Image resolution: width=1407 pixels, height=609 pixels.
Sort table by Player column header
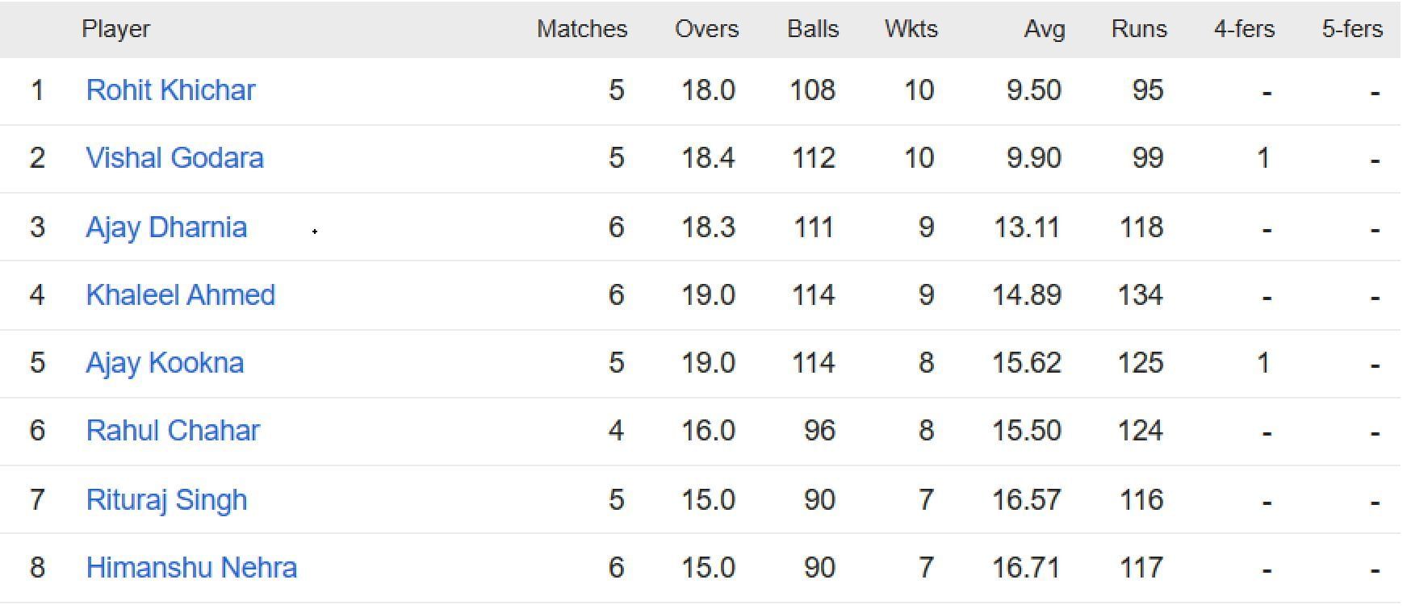tap(115, 29)
